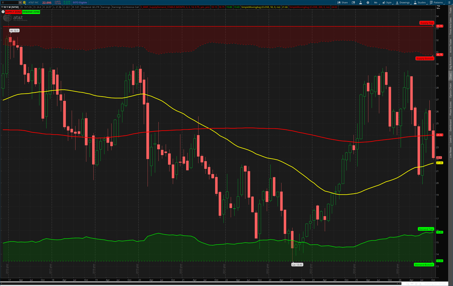The width and height of the screenshot is (453, 286).
Task: Open the list menu icon at toolbar end
Action: (x=449, y=3)
